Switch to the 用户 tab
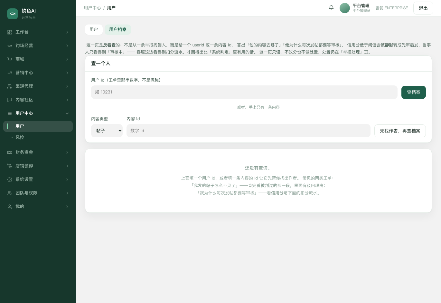This screenshot has width=441, height=303. [x=94, y=30]
